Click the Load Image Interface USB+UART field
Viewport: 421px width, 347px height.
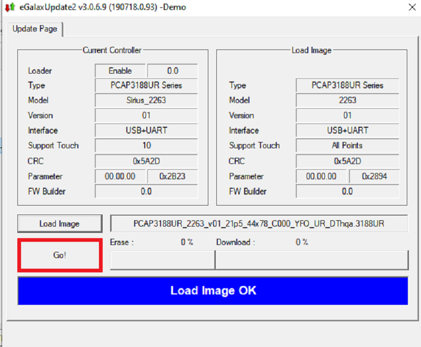click(x=347, y=130)
